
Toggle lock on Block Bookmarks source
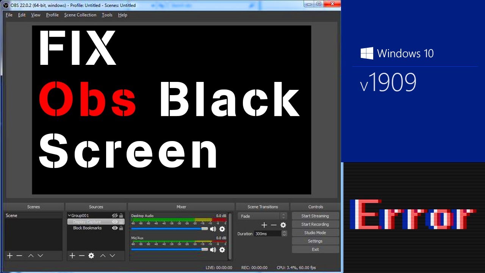coord(121,228)
